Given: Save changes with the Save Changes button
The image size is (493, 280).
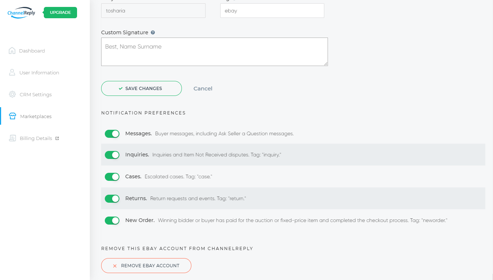Looking at the screenshot, I should [x=141, y=88].
